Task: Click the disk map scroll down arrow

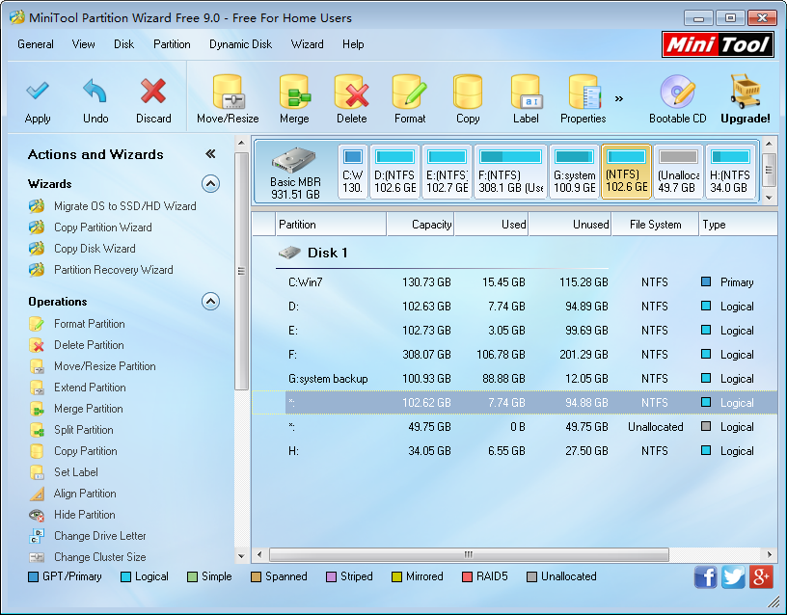Action: pyautogui.click(x=769, y=198)
